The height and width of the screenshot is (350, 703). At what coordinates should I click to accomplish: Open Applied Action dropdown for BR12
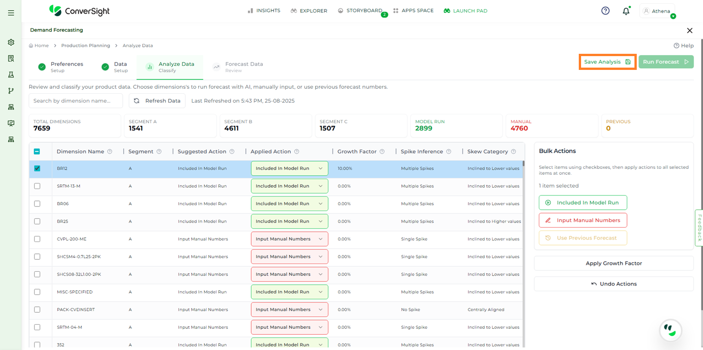[289, 168]
